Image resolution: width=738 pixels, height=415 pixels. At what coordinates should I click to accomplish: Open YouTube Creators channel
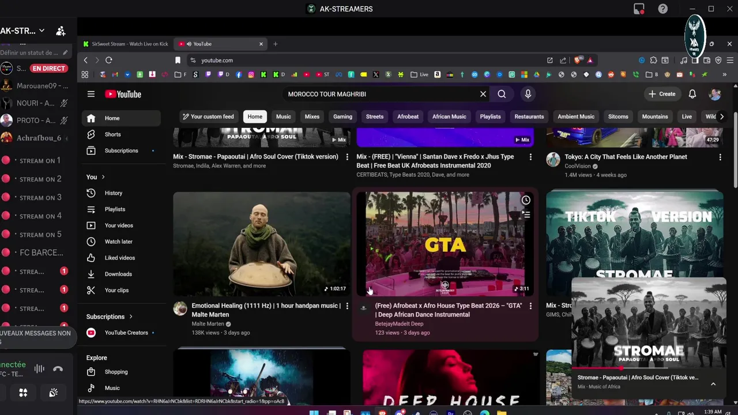(121, 333)
